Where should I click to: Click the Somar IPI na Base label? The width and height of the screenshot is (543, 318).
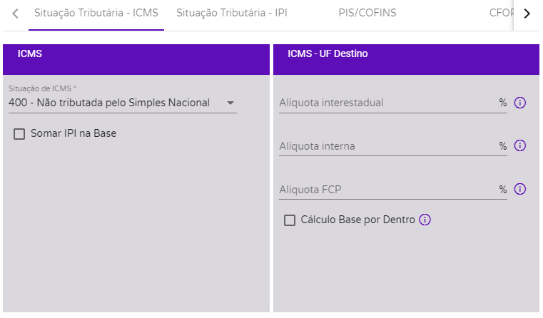coord(73,133)
